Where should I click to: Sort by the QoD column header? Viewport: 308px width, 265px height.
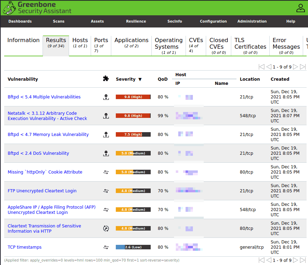(x=163, y=79)
